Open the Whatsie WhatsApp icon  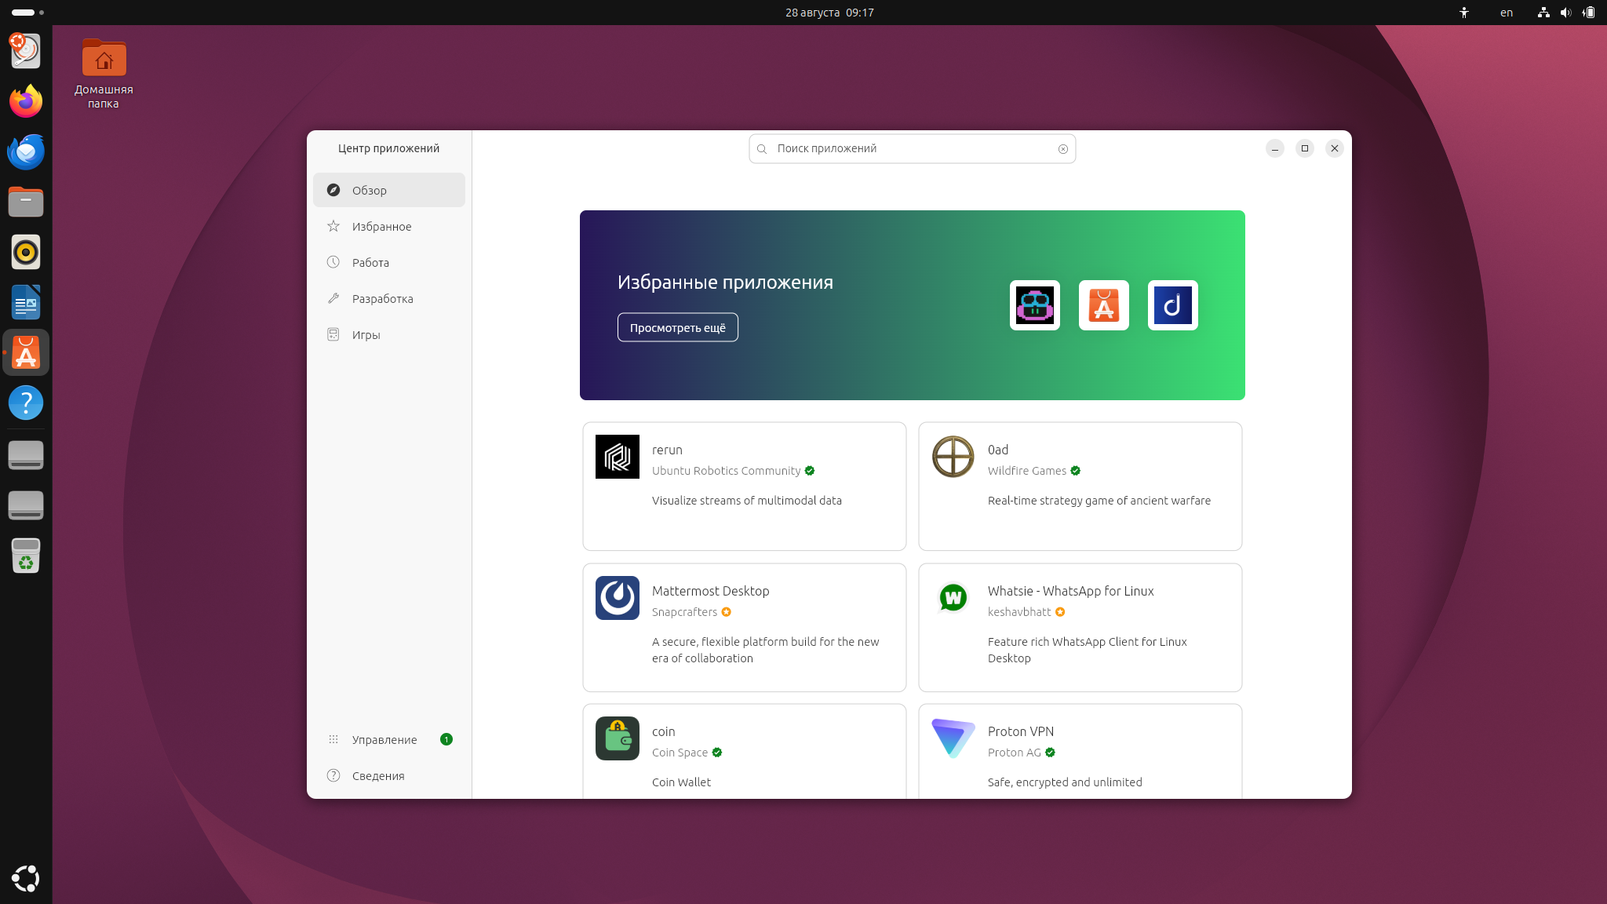click(x=953, y=598)
